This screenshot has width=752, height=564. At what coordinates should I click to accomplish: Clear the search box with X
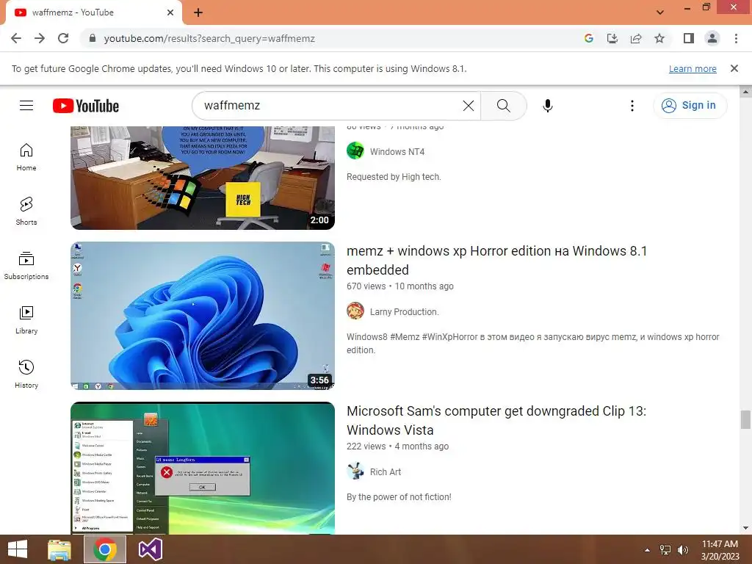point(468,106)
